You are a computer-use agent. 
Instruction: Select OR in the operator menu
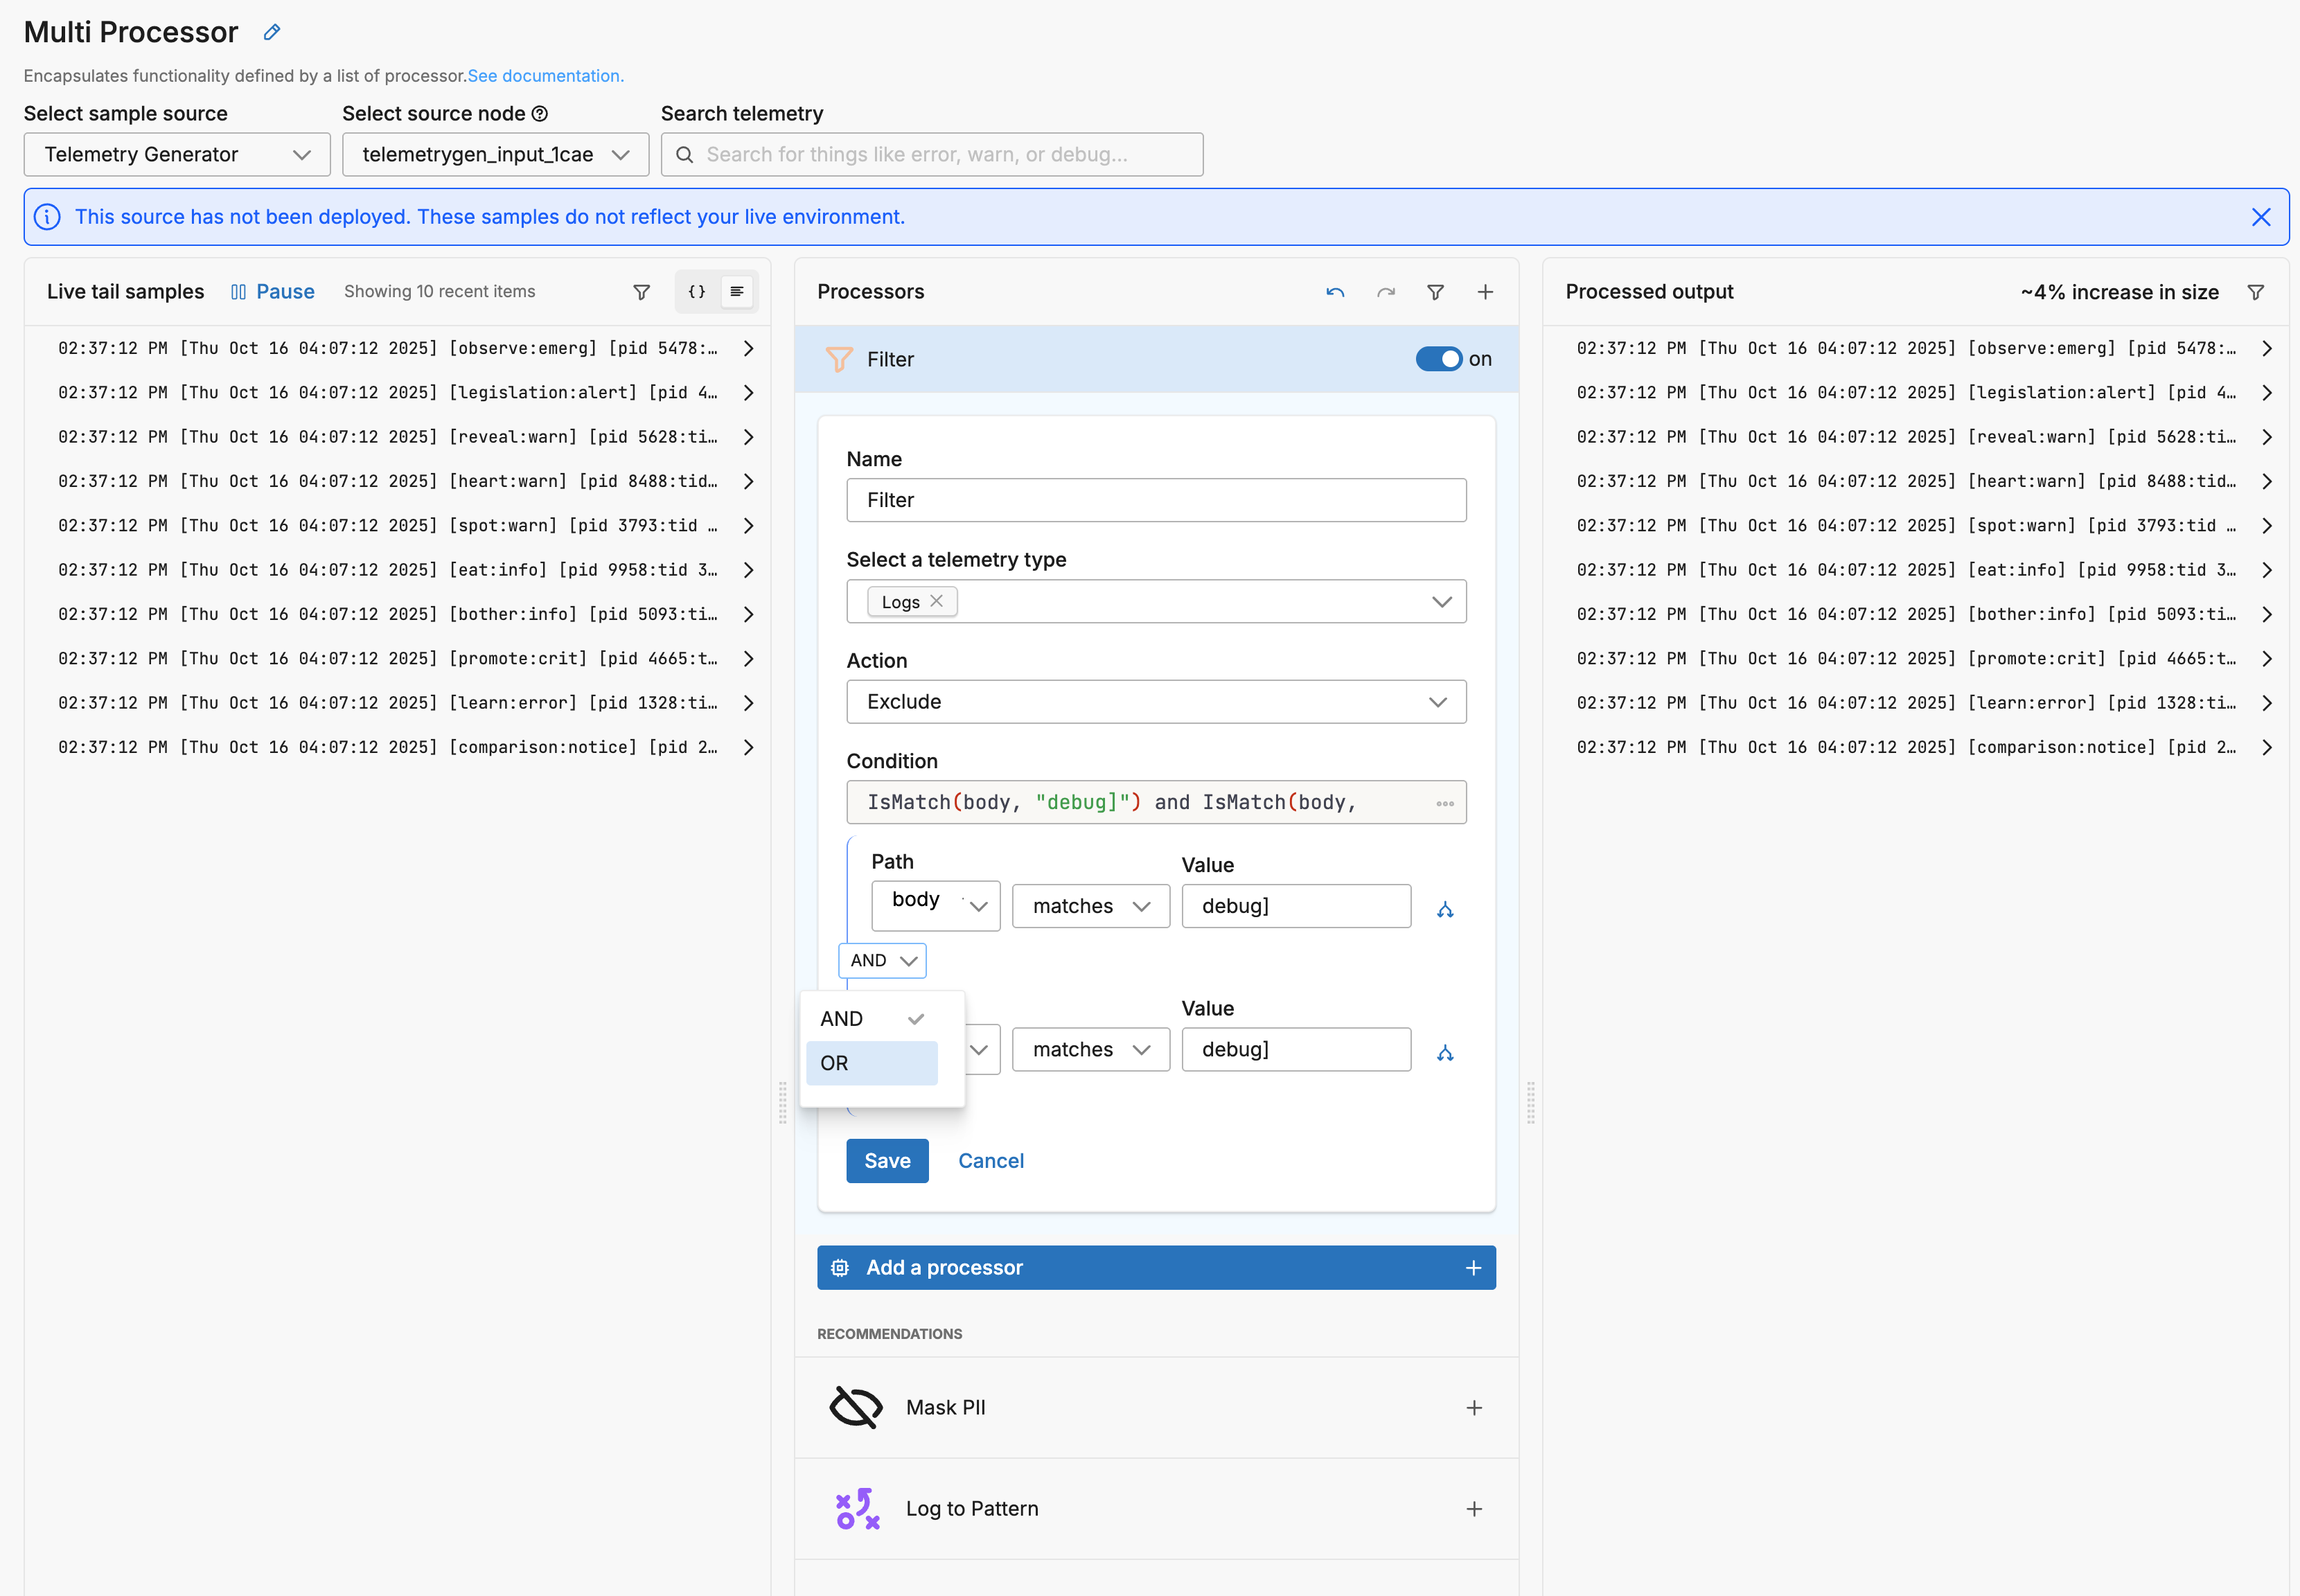pos(871,1063)
